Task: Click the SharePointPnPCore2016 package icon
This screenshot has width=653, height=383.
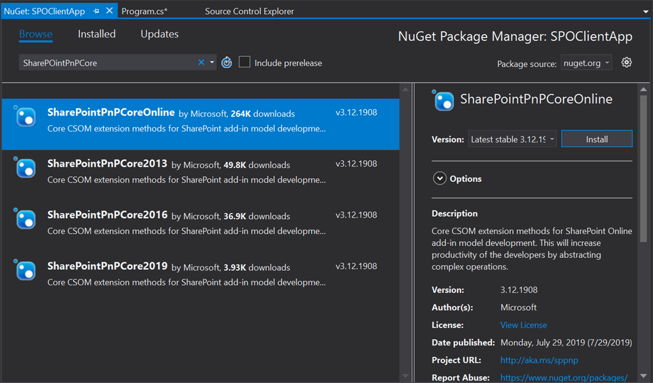Action: tap(26, 219)
